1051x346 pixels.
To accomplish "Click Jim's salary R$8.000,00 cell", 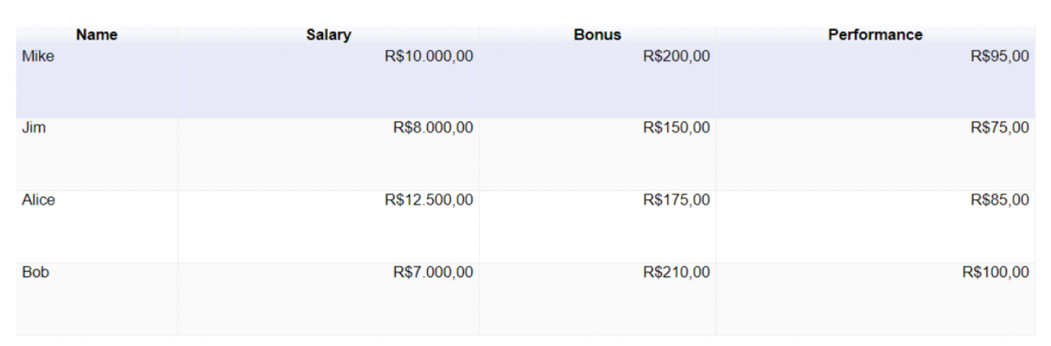I will tap(328, 154).
